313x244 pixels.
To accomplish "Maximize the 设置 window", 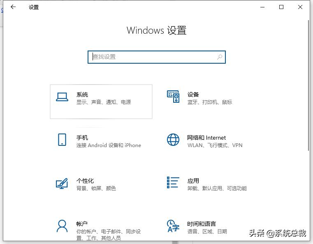I will tap(281, 7).
